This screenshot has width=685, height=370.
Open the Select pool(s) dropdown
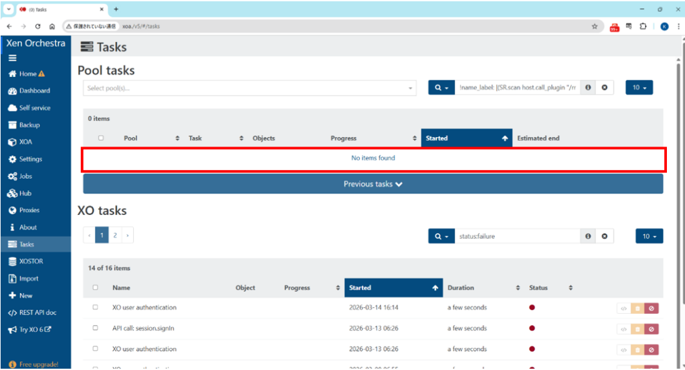(x=250, y=88)
